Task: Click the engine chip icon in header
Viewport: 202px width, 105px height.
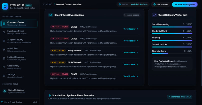Action: point(120,4)
